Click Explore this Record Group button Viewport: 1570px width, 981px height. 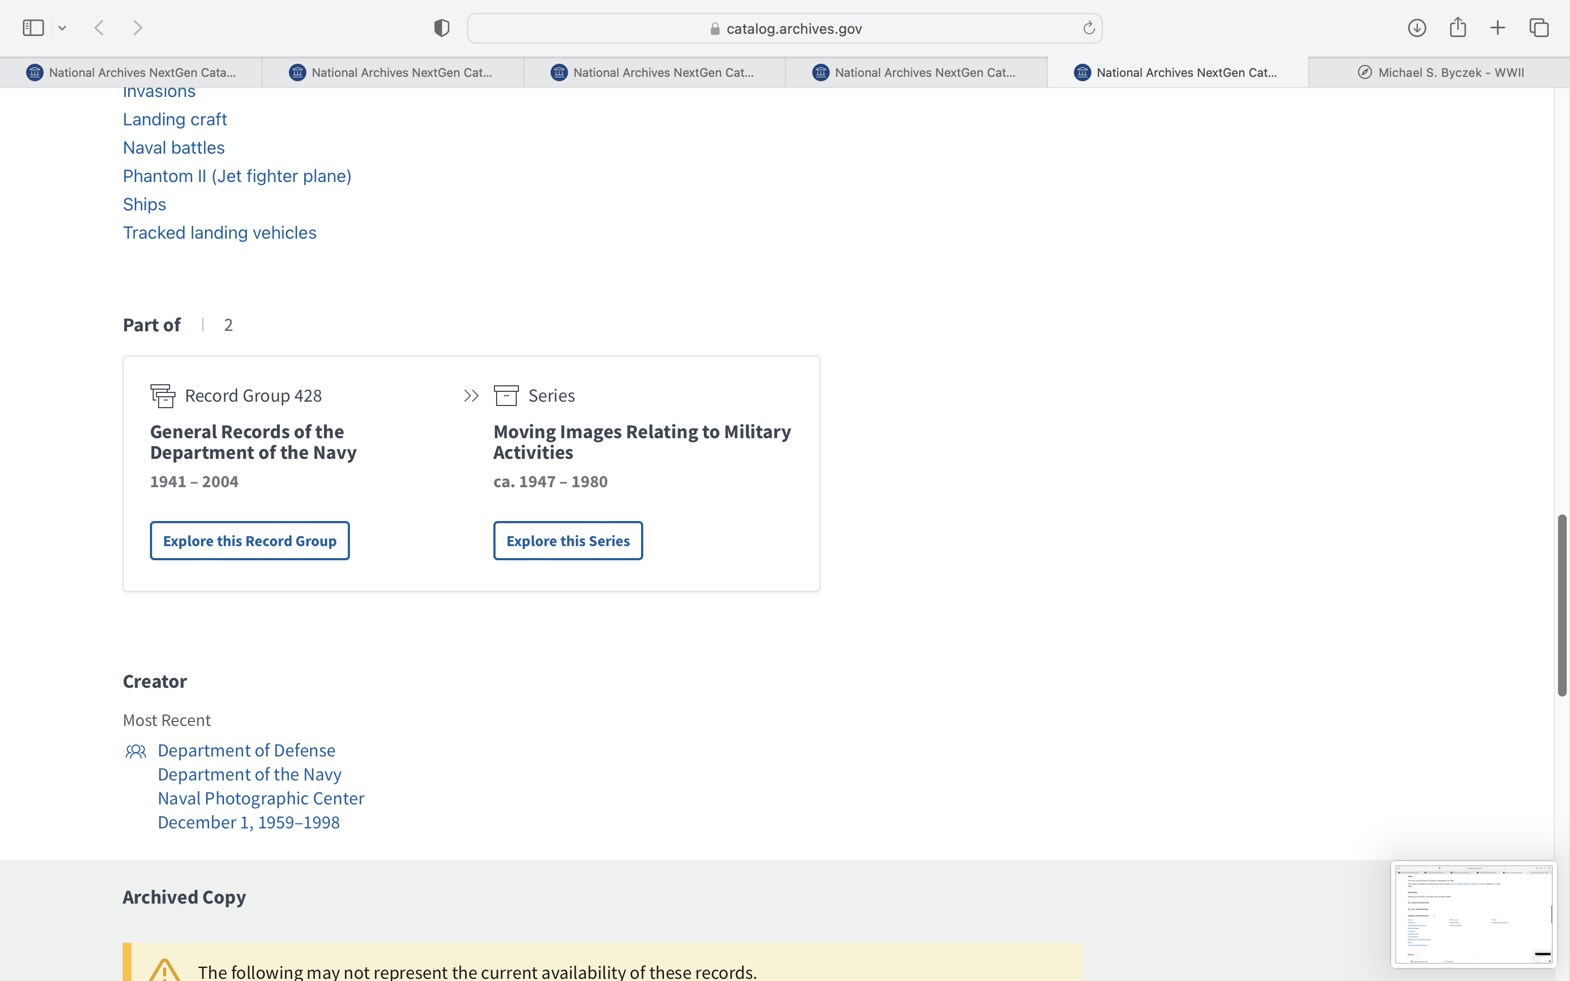pos(250,541)
